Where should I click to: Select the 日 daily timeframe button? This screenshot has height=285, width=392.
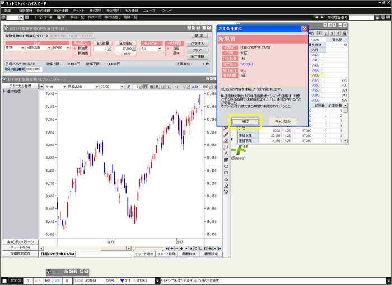click(146, 87)
